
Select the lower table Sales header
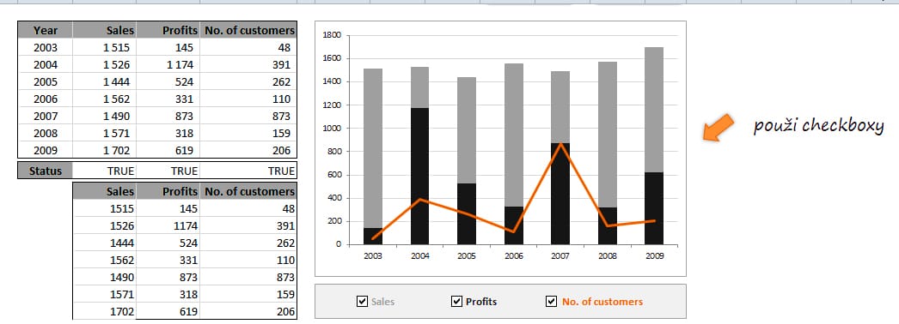pos(105,191)
